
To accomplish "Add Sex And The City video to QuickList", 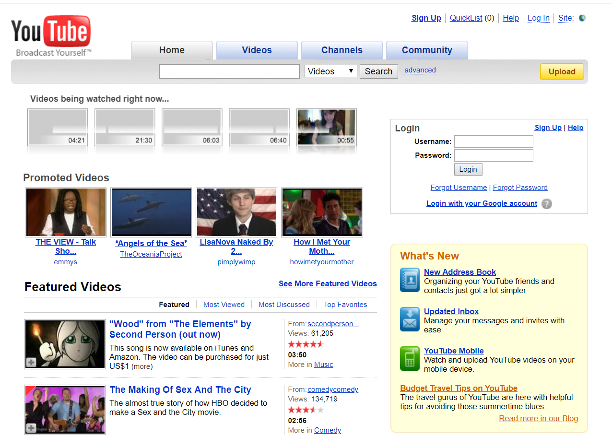I will click(x=31, y=428).
